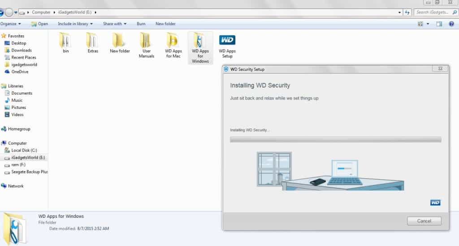This screenshot has height=246, width=459.
Task: Open the bin folder
Action: click(x=65, y=43)
